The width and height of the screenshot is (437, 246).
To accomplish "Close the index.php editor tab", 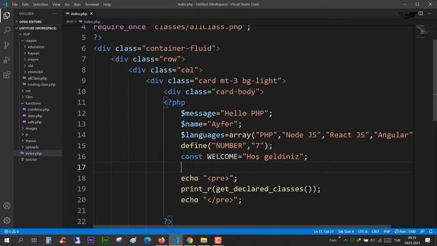I will click(x=91, y=14).
